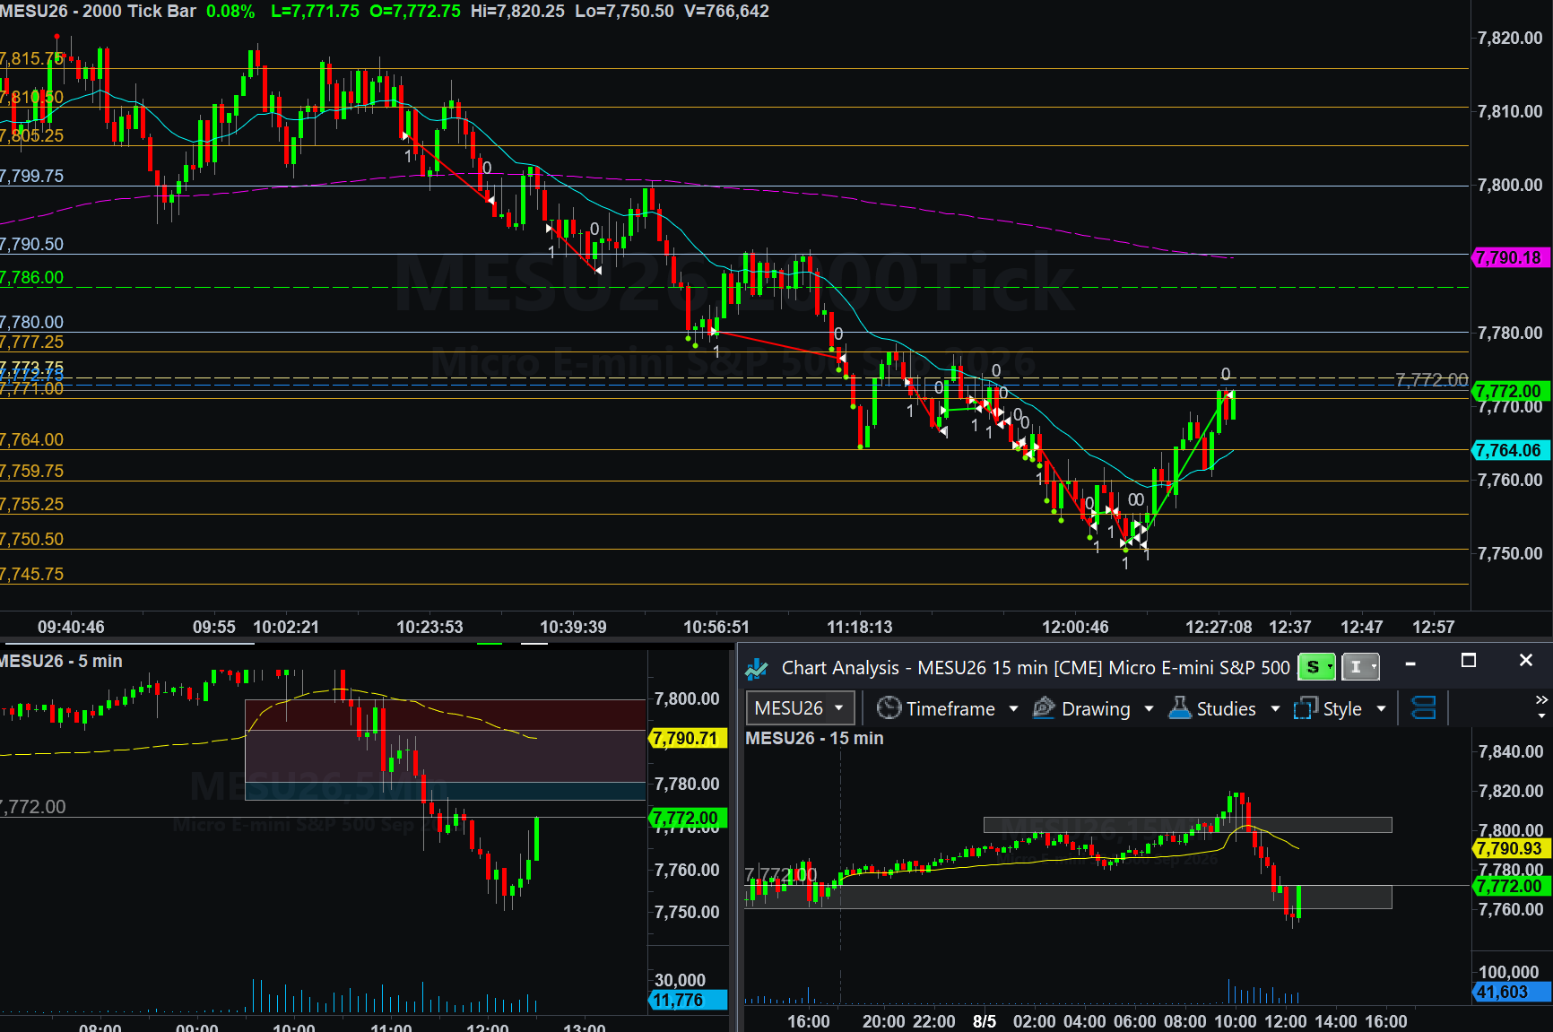Screen dimensions: 1553x1032
Task: Click the blue stacked panels toolbar icon
Action: 1424,708
